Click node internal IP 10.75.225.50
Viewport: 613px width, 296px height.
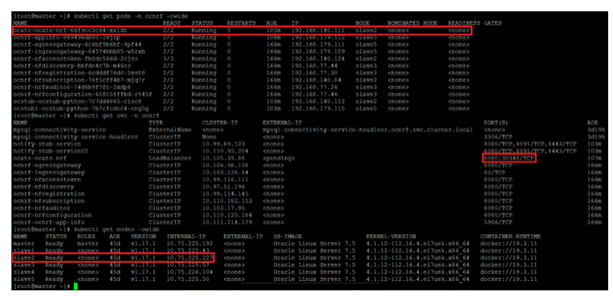point(188,279)
